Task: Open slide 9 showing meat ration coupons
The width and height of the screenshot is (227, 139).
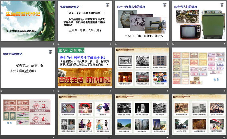Action: [28, 114]
